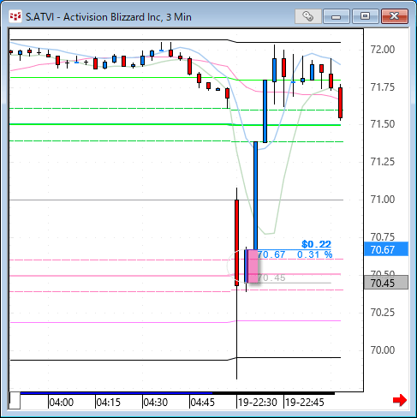Click the blue 70.67 price marker

(x=386, y=249)
